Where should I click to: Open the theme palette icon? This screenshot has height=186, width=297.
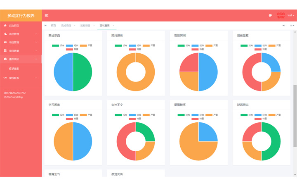270,15
